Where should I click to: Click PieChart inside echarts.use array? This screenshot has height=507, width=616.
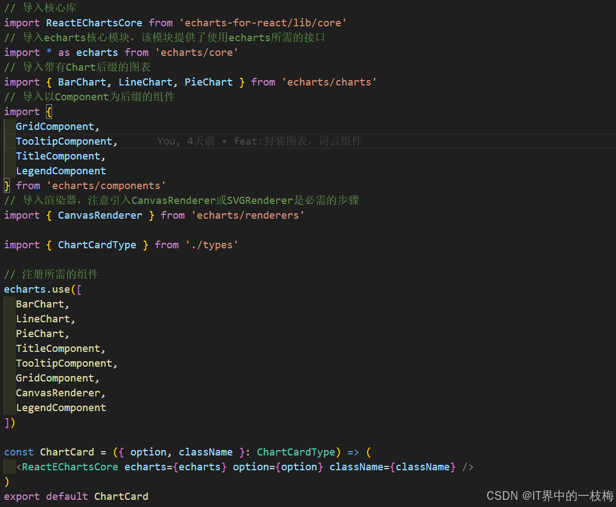pyautogui.click(x=39, y=334)
